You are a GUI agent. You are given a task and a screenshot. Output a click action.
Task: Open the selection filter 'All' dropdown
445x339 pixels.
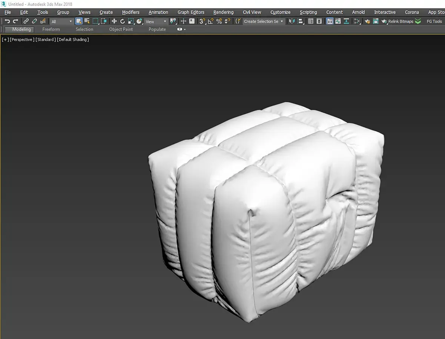point(61,21)
